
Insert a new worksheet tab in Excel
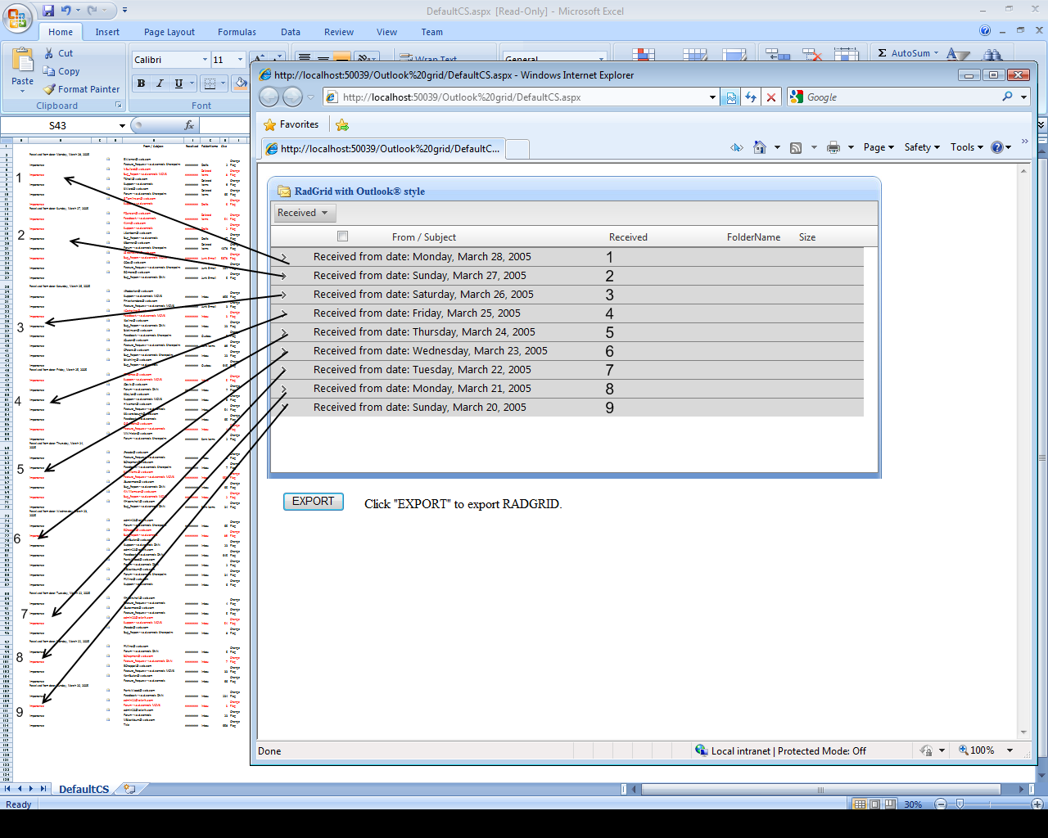pyautogui.click(x=129, y=789)
